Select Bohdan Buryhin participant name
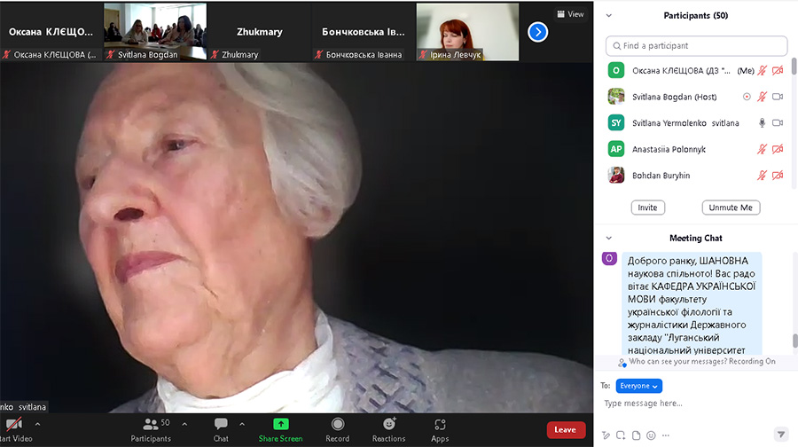Screen dimensions: 798x447 [661, 175]
